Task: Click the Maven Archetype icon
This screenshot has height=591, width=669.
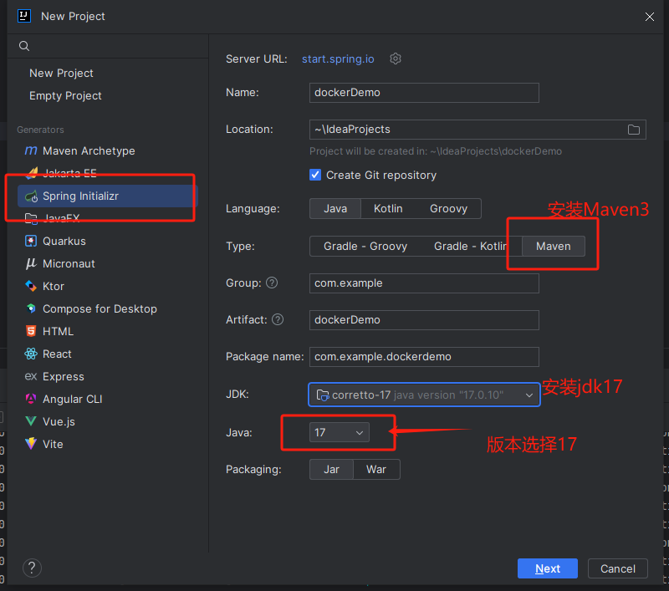Action: (x=31, y=150)
